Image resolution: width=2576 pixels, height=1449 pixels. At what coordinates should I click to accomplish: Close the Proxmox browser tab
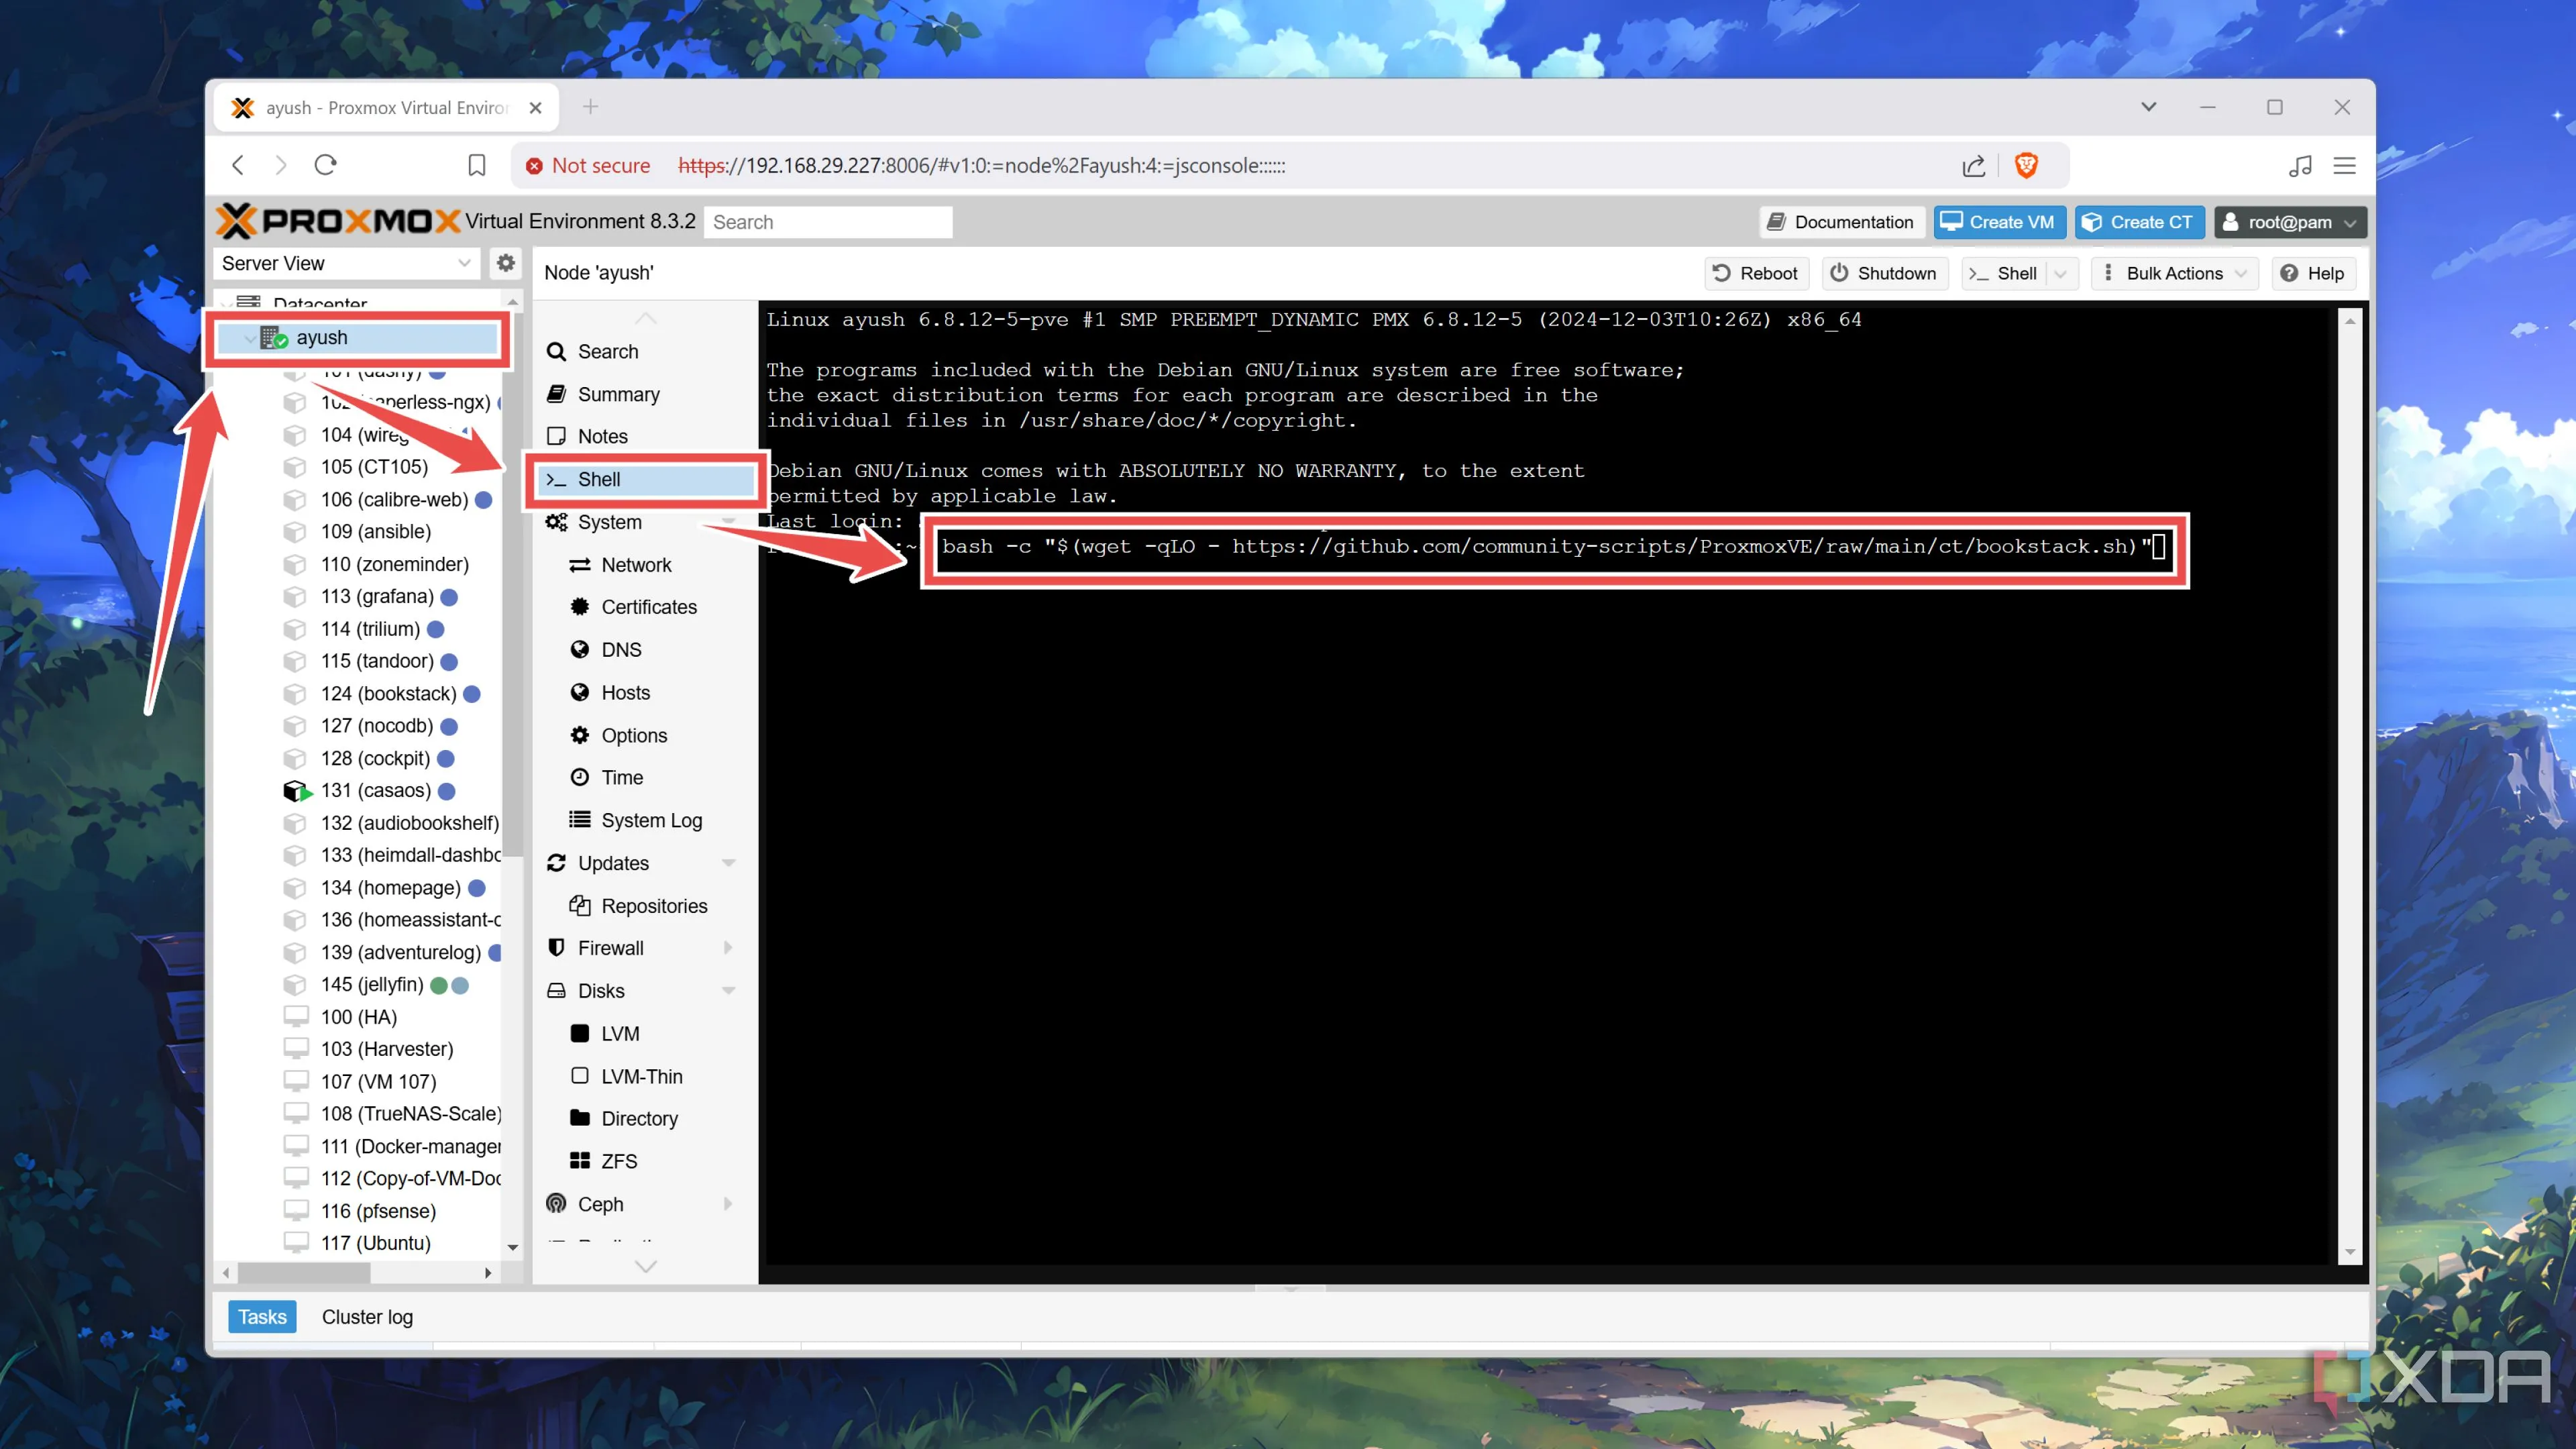coord(536,107)
